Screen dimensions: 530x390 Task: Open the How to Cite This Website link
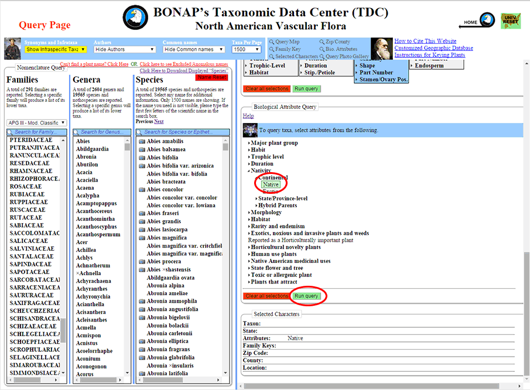[x=425, y=41]
